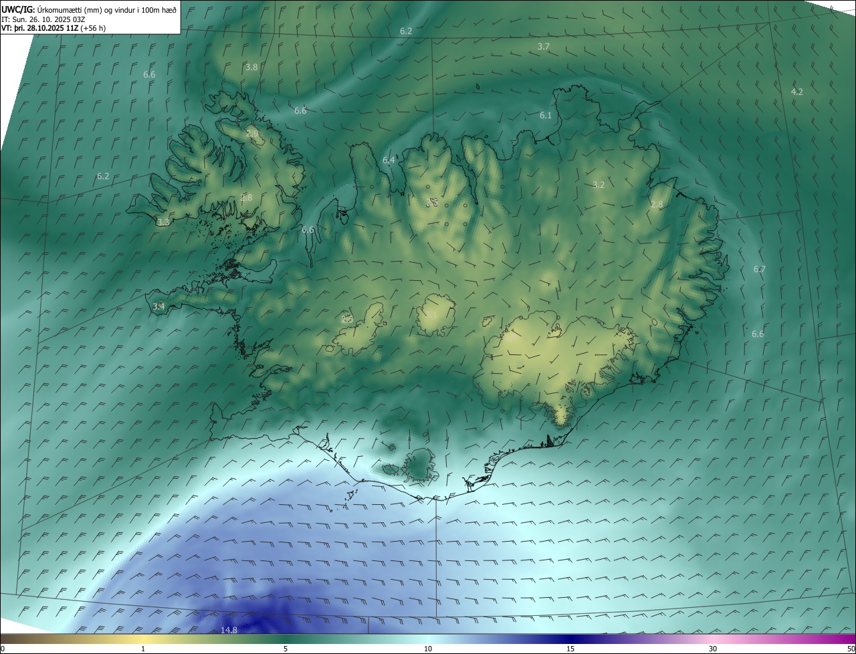
Task: Select the 5 mm tick on color bar
Action: pyautogui.click(x=286, y=649)
